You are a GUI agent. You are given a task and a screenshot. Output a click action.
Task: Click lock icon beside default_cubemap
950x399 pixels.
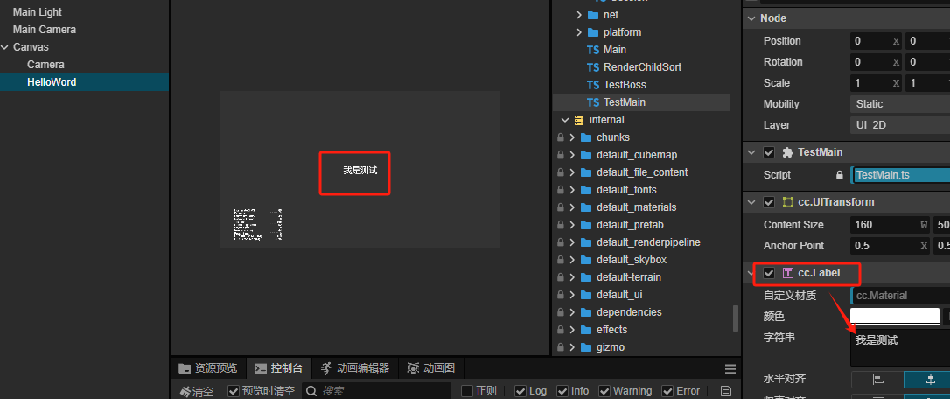tap(561, 155)
